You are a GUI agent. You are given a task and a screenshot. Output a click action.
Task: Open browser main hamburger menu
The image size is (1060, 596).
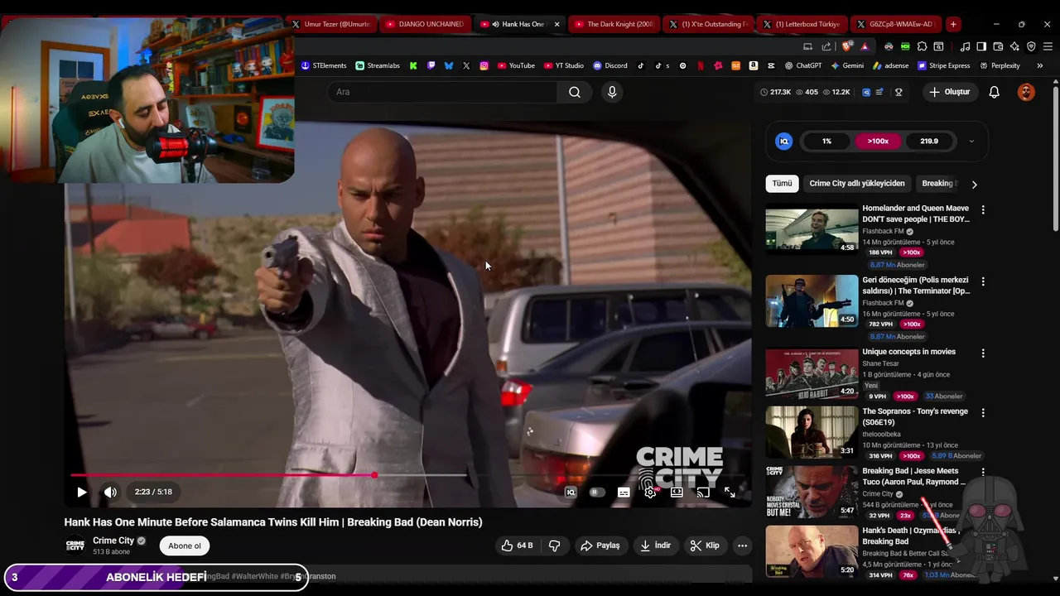pos(1048,46)
